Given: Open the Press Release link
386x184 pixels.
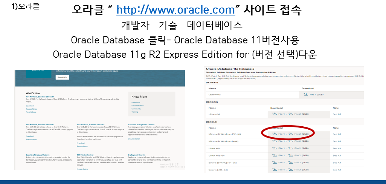Looking at the screenshot, I should (31, 112).
